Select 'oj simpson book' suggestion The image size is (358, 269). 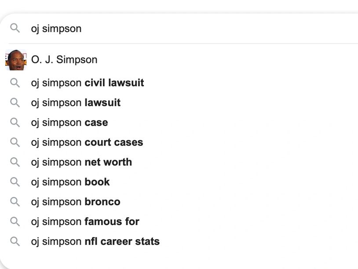pos(70,182)
